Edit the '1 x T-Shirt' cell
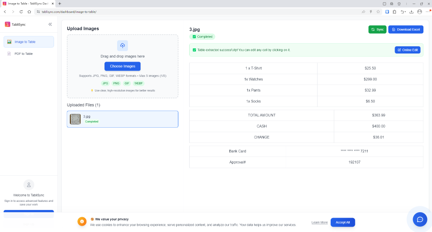Screen dimensions: 432x232 point(253,68)
